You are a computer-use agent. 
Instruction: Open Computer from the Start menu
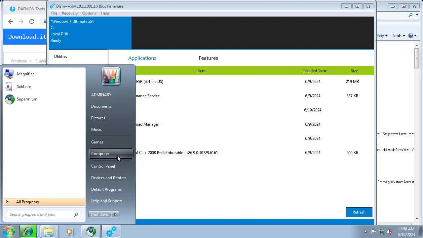point(111,154)
